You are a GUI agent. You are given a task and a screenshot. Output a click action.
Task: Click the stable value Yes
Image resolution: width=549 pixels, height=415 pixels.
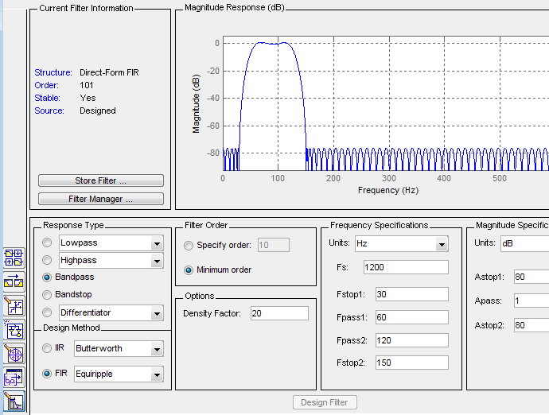pos(88,98)
